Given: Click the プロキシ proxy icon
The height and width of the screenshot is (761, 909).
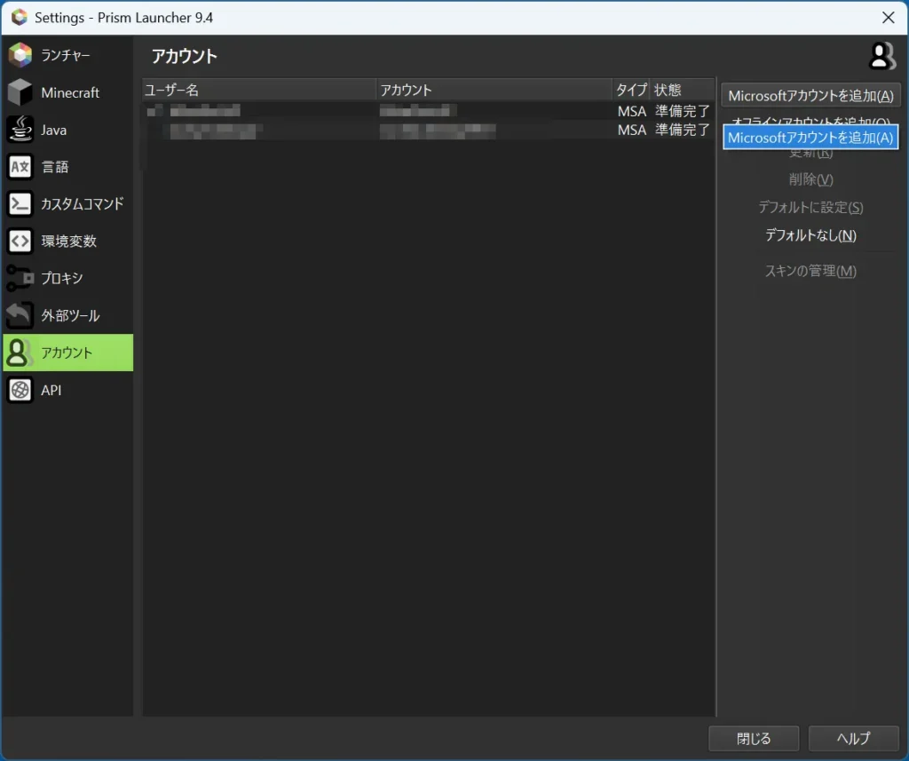Looking at the screenshot, I should pos(20,279).
